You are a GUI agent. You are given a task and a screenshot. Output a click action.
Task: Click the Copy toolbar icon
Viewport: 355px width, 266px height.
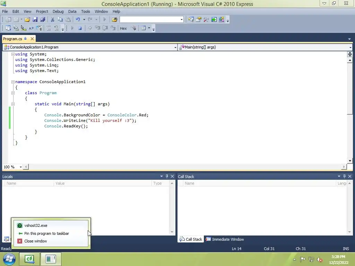coord(60,20)
